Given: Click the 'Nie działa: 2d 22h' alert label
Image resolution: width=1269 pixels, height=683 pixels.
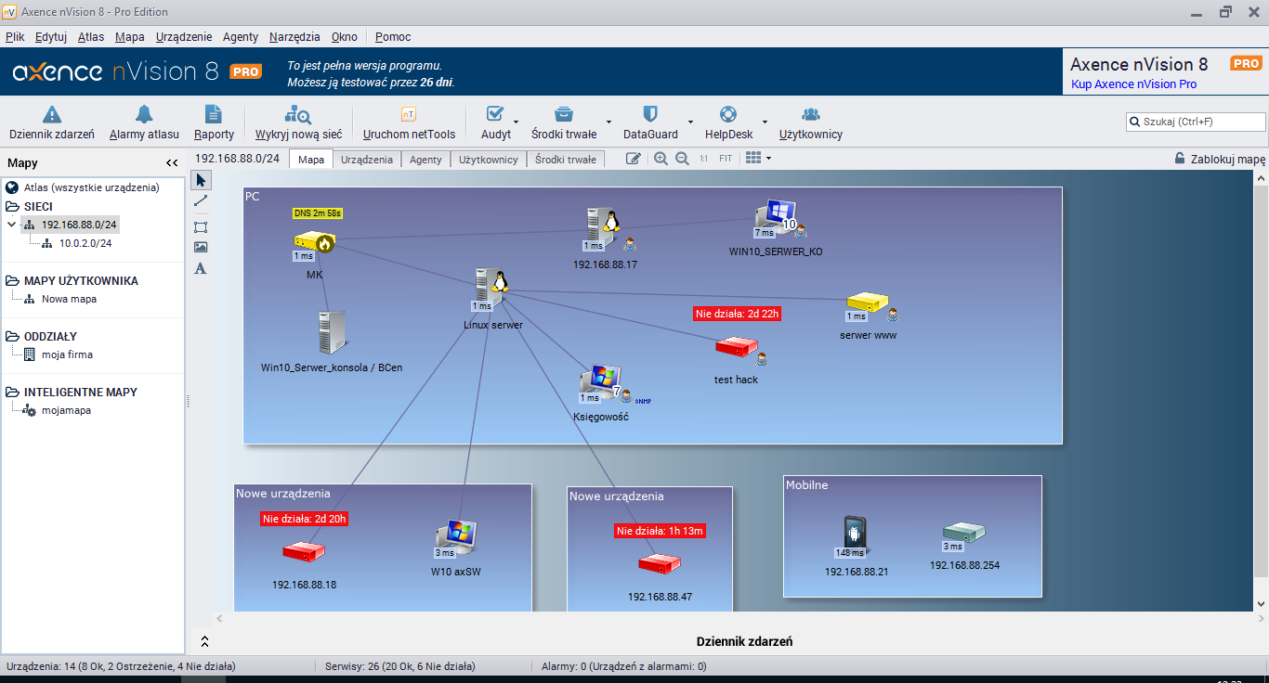Looking at the screenshot, I should point(738,314).
